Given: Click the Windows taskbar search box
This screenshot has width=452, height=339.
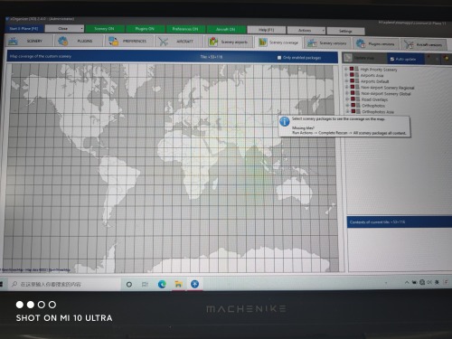Looking at the screenshot, I should 65,284.
